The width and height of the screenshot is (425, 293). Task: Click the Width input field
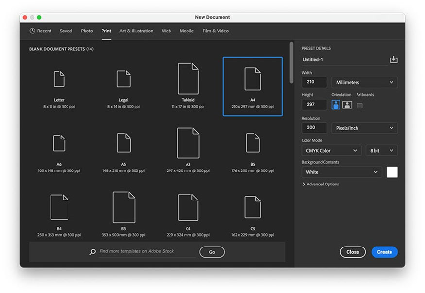click(314, 82)
